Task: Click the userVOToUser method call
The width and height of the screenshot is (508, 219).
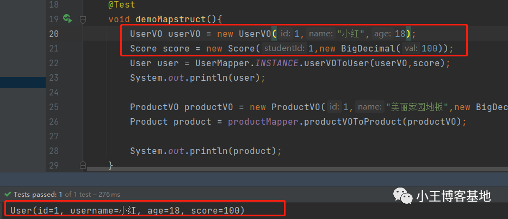Action: click(x=336, y=63)
